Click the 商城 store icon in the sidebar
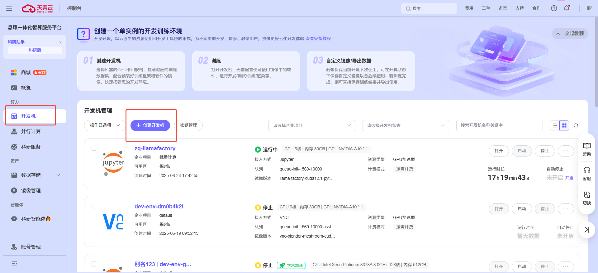The height and width of the screenshot is (273, 598). pyautogui.click(x=14, y=73)
